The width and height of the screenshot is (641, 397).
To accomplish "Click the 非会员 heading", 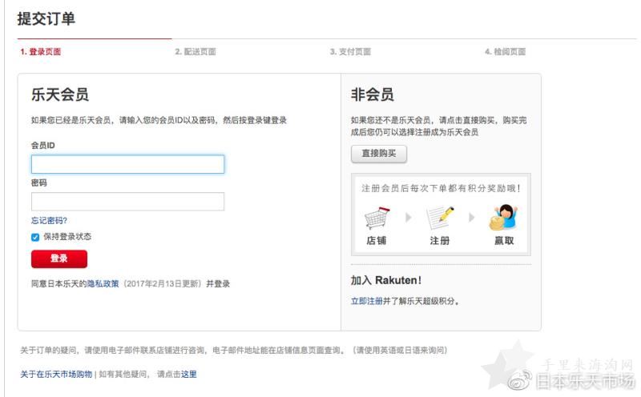I will click(373, 94).
